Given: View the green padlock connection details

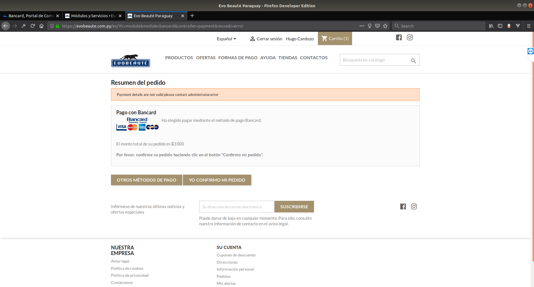Looking at the screenshot, I should click(58, 26).
